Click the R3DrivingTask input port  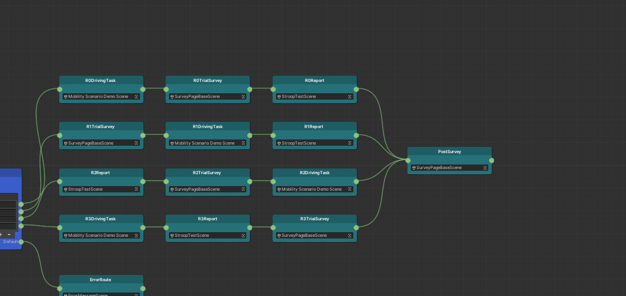tap(60, 228)
